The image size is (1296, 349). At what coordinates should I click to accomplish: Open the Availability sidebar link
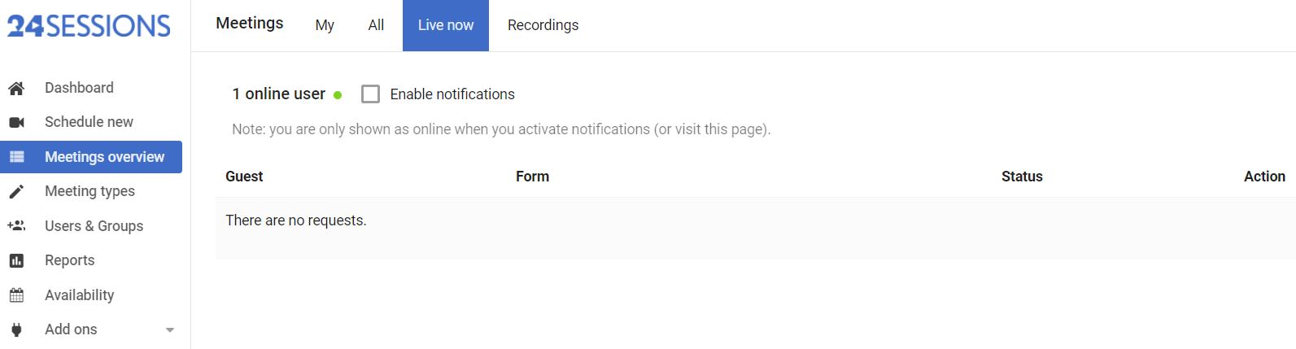click(79, 295)
